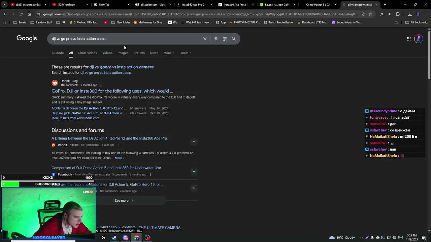The height and width of the screenshot is (242, 431).
Task: Open more options for Reddit r/dji result
Action: coord(100,85)
